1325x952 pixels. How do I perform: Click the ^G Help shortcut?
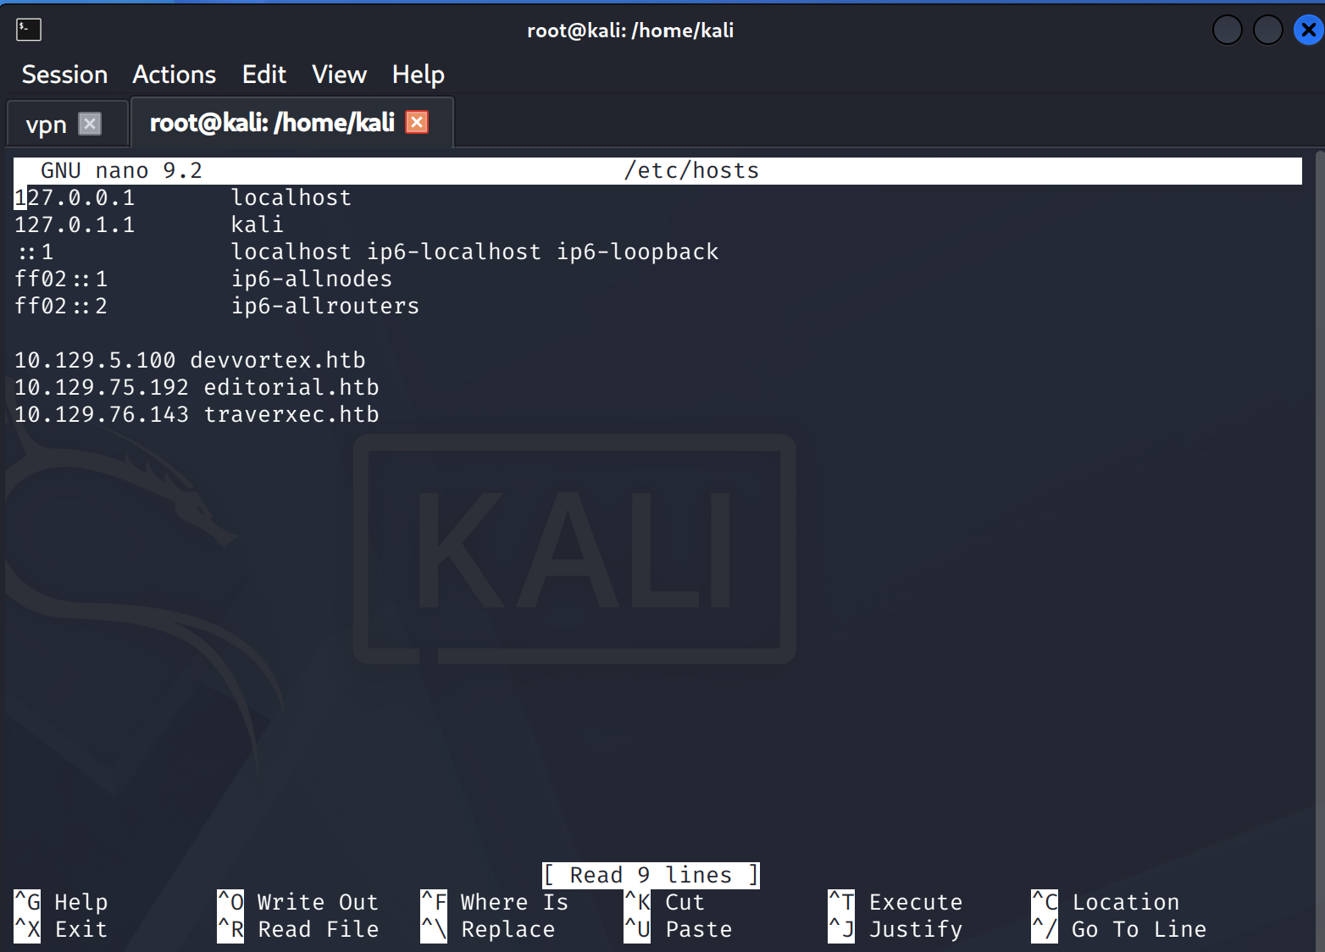tap(61, 902)
